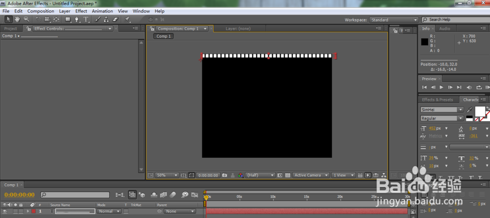Open layer 1 Parent None dropdown
Screen dimensions: 490x218
click(179, 211)
